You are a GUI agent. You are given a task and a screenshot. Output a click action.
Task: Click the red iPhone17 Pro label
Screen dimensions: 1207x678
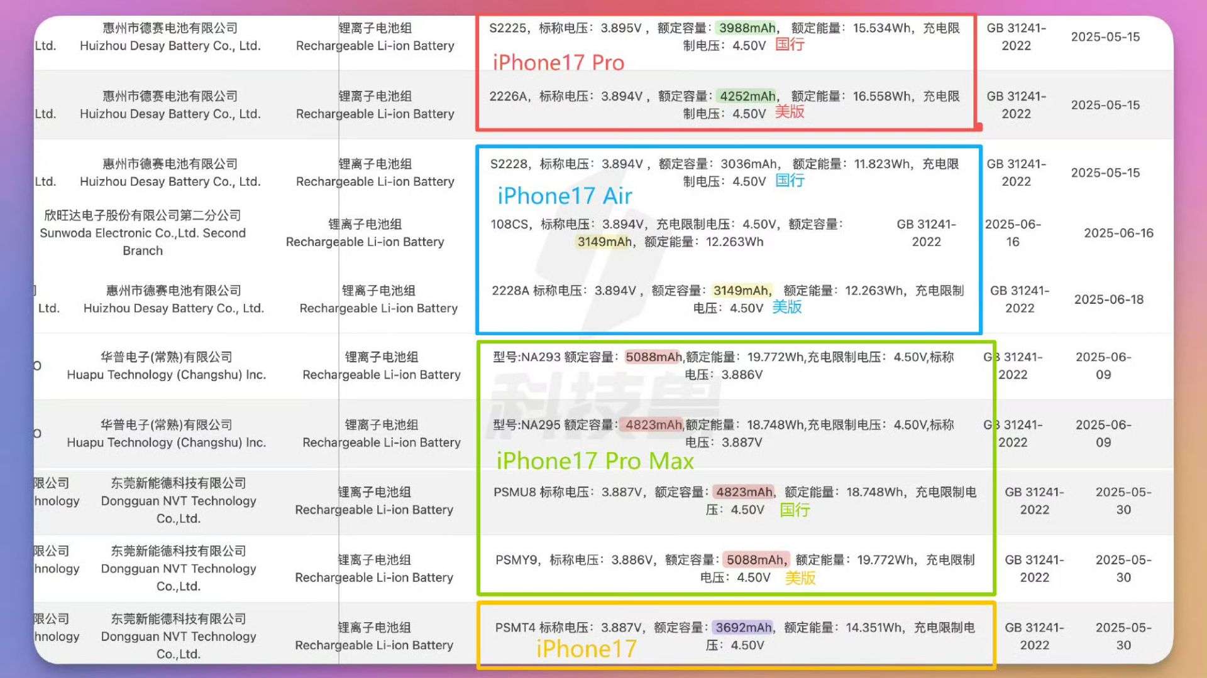pyautogui.click(x=558, y=63)
